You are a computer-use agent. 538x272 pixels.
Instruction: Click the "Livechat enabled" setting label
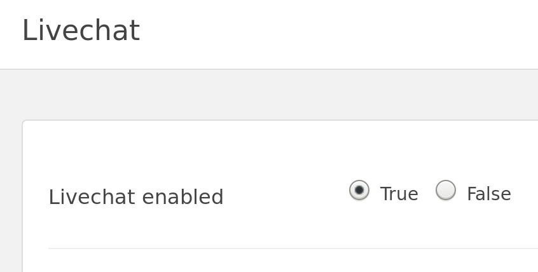(x=136, y=197)
